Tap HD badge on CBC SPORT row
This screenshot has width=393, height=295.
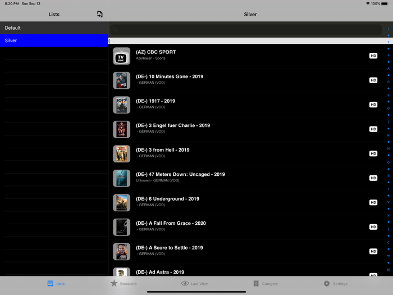(x=373, y=56)
